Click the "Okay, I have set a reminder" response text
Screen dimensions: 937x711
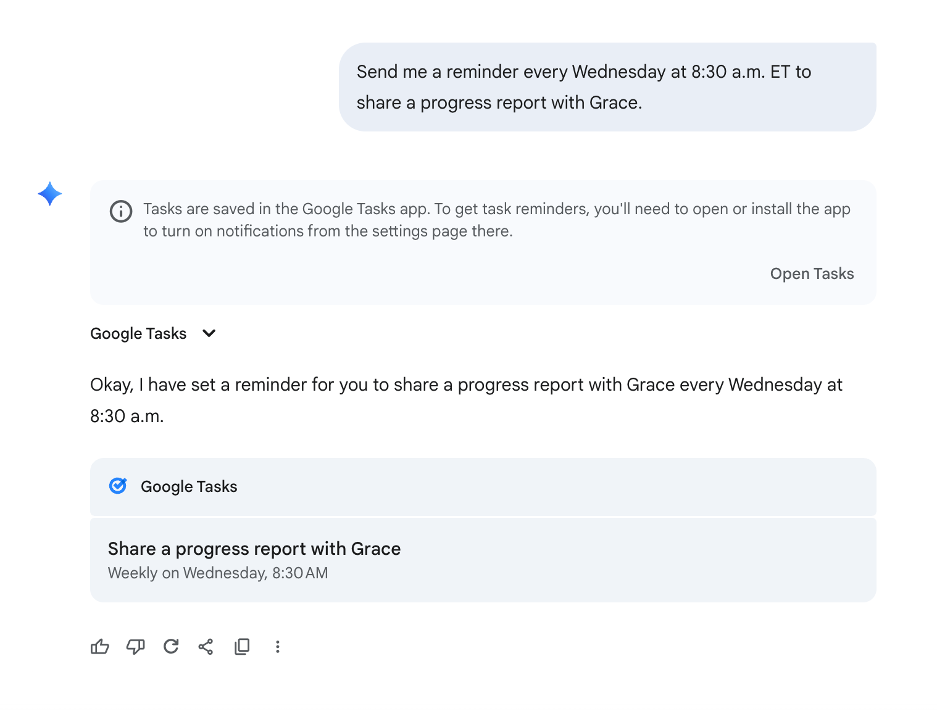click(466, 385)
